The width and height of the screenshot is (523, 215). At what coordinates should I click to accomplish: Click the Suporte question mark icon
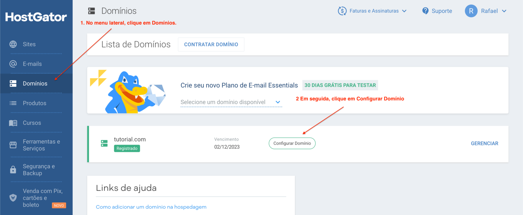coord(425,11)
